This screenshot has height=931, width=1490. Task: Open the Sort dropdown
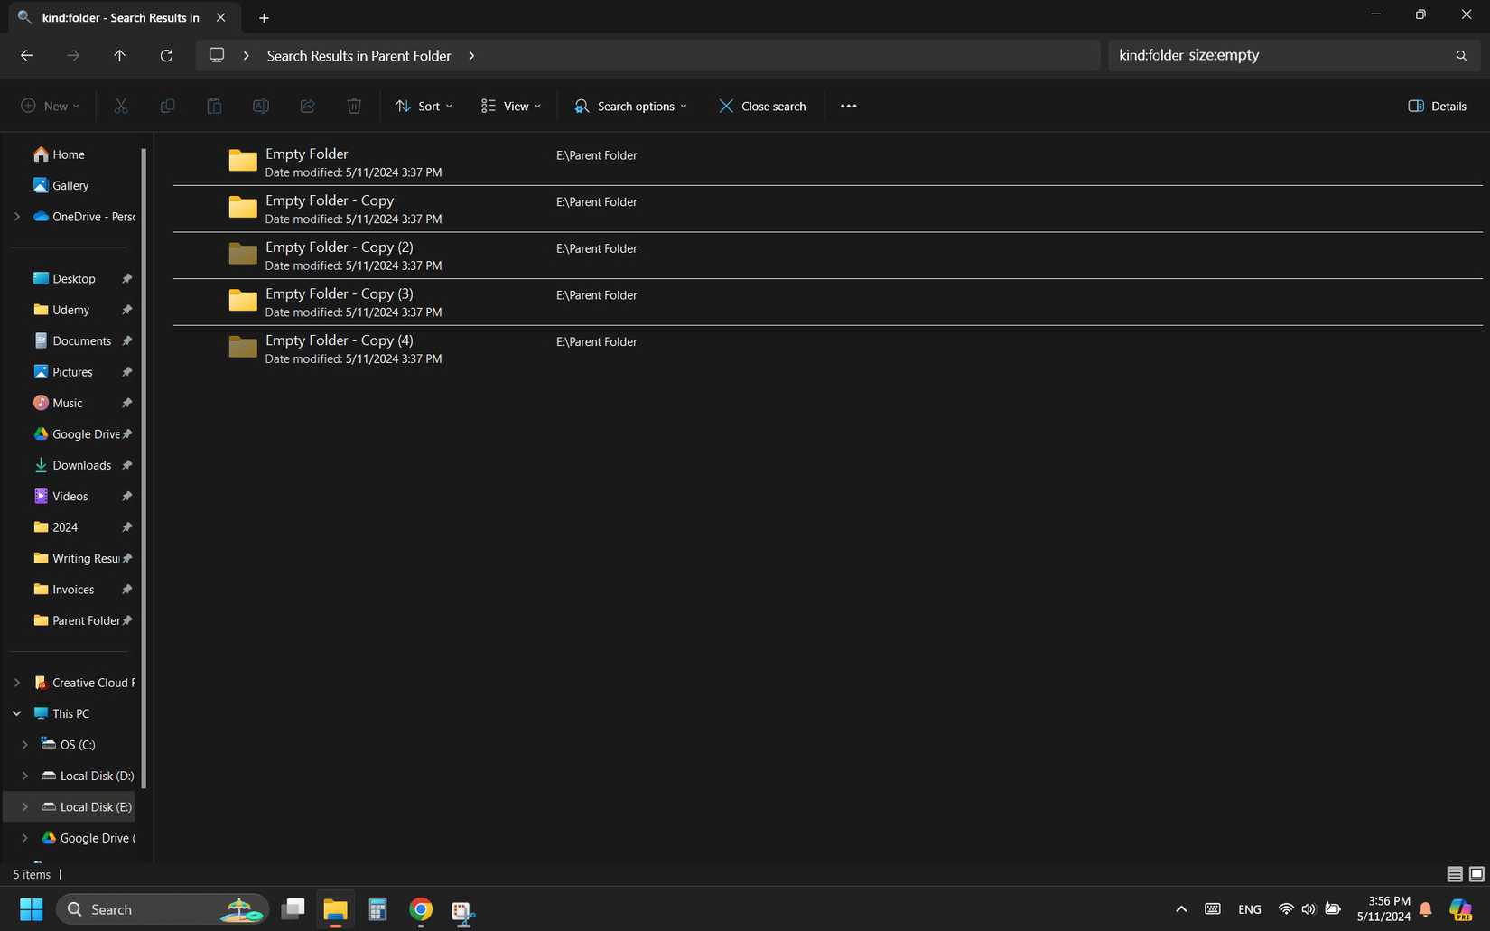point(423,106)
